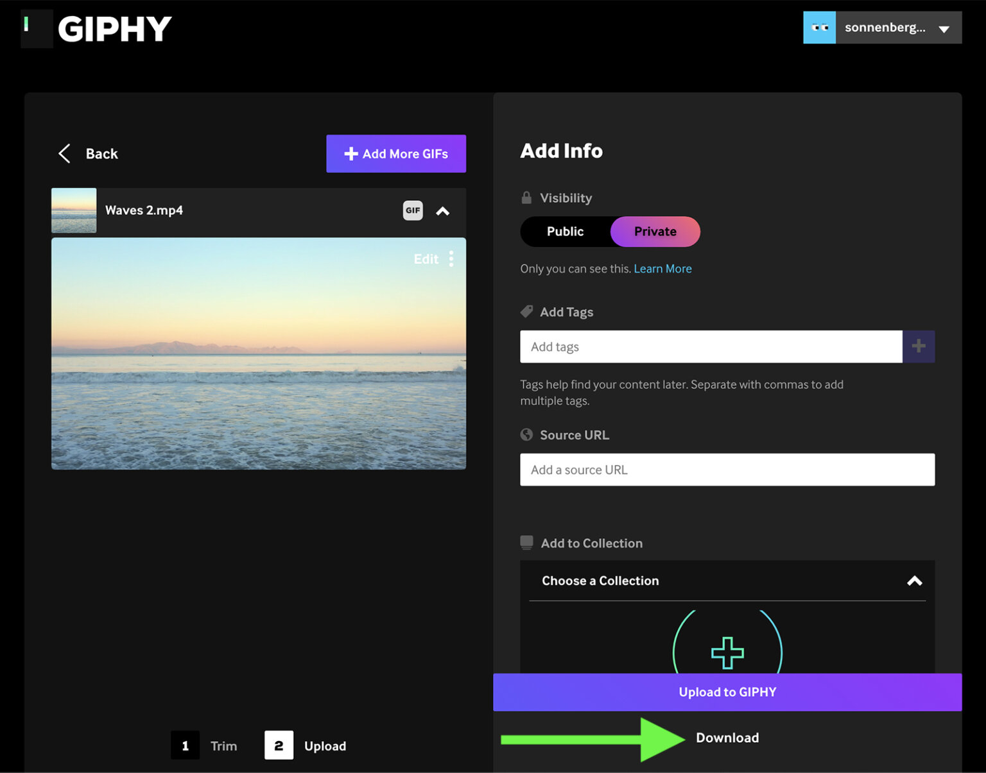Set visibility to Private

pos(655,232)
